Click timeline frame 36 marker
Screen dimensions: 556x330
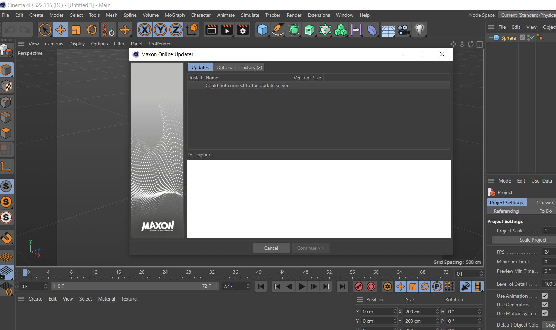pyautogui.click(x=235, y=272)
